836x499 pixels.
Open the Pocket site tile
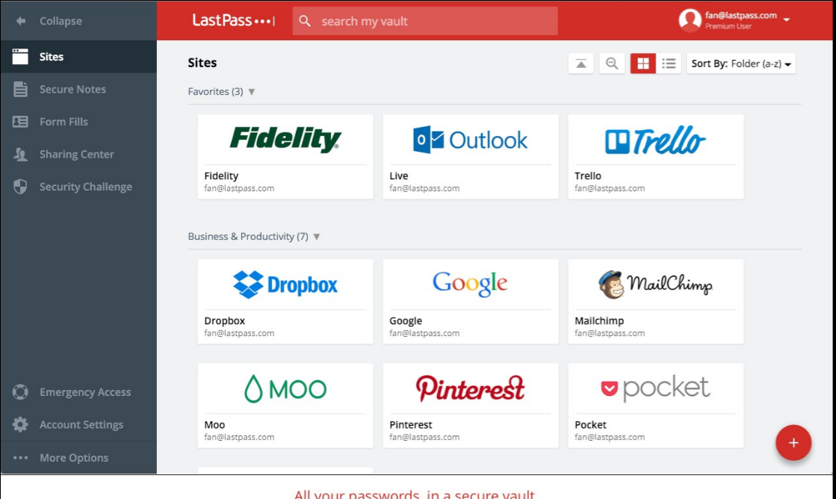tap(656, 406)
